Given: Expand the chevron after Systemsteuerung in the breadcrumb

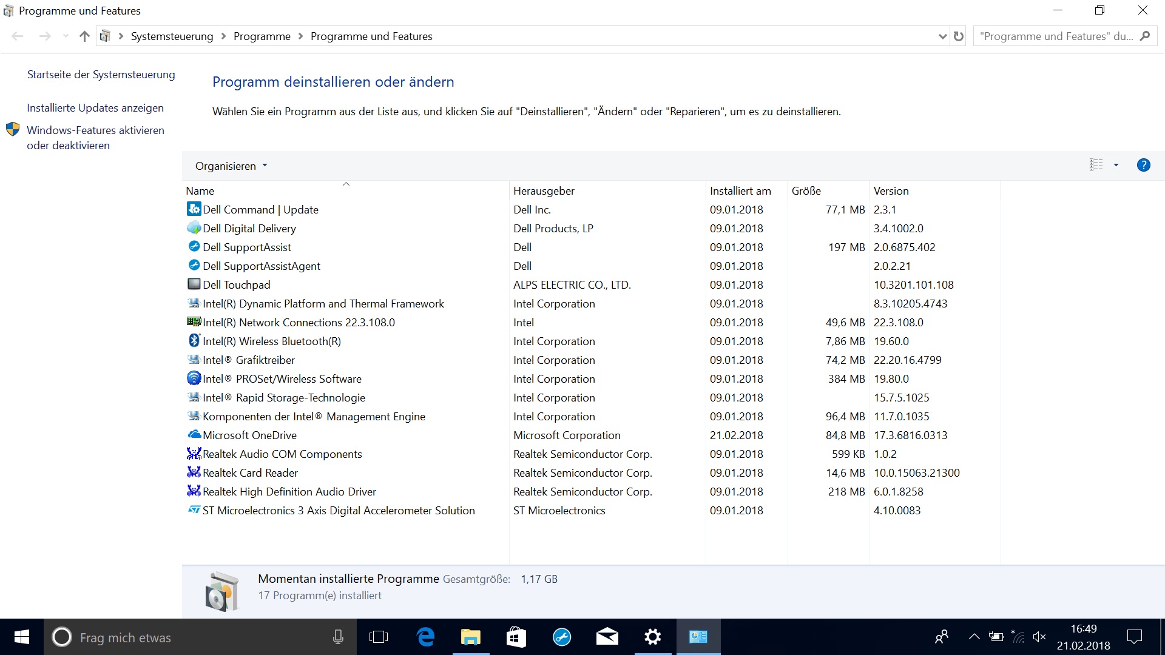Looking at the screenshot, I should point(223,36).
